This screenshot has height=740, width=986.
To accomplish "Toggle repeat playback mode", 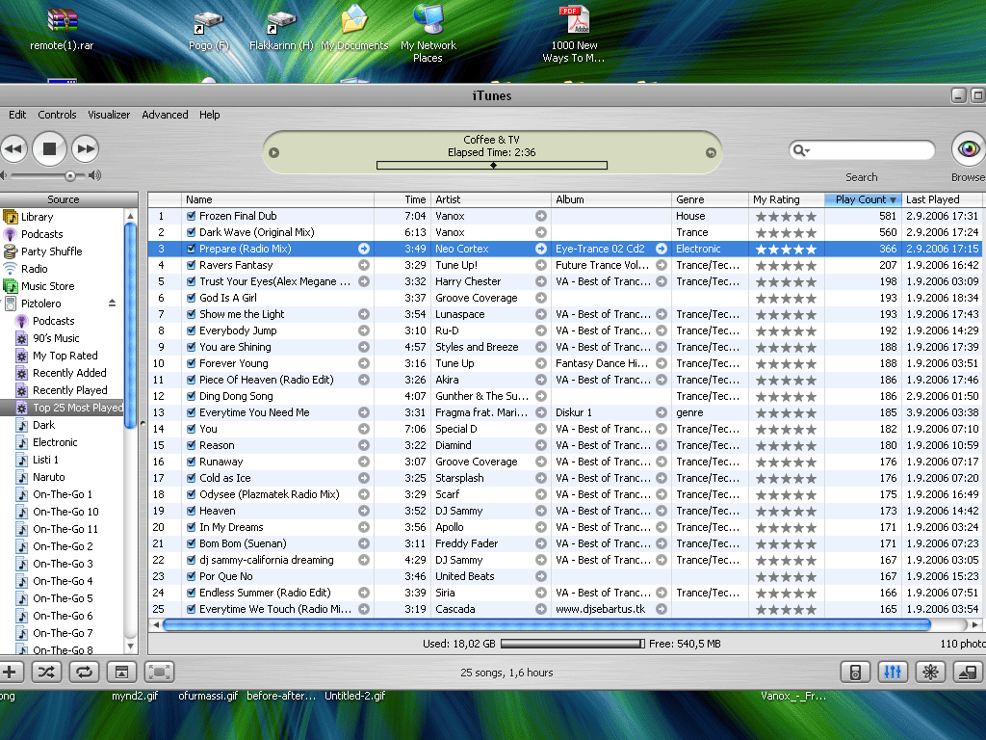I will coord(85,672).
